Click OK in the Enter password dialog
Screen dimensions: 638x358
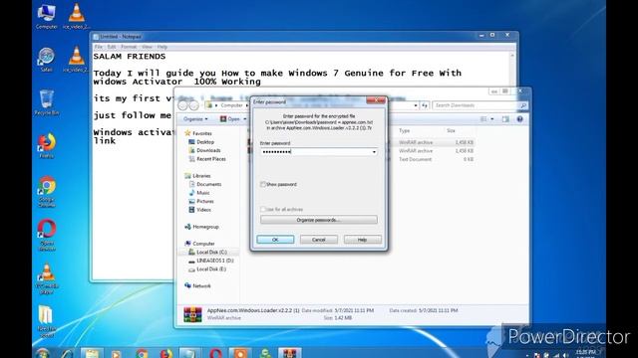(x=275, y=240)
